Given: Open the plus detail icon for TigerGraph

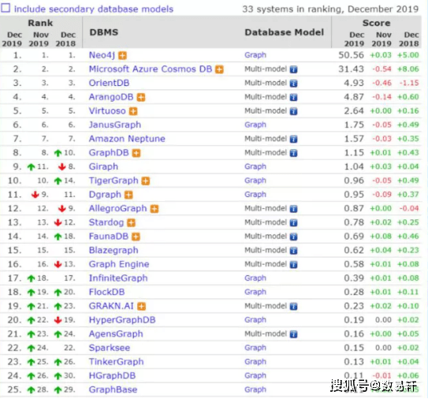Looking at the screenshot, I should (x=146, y=181).
